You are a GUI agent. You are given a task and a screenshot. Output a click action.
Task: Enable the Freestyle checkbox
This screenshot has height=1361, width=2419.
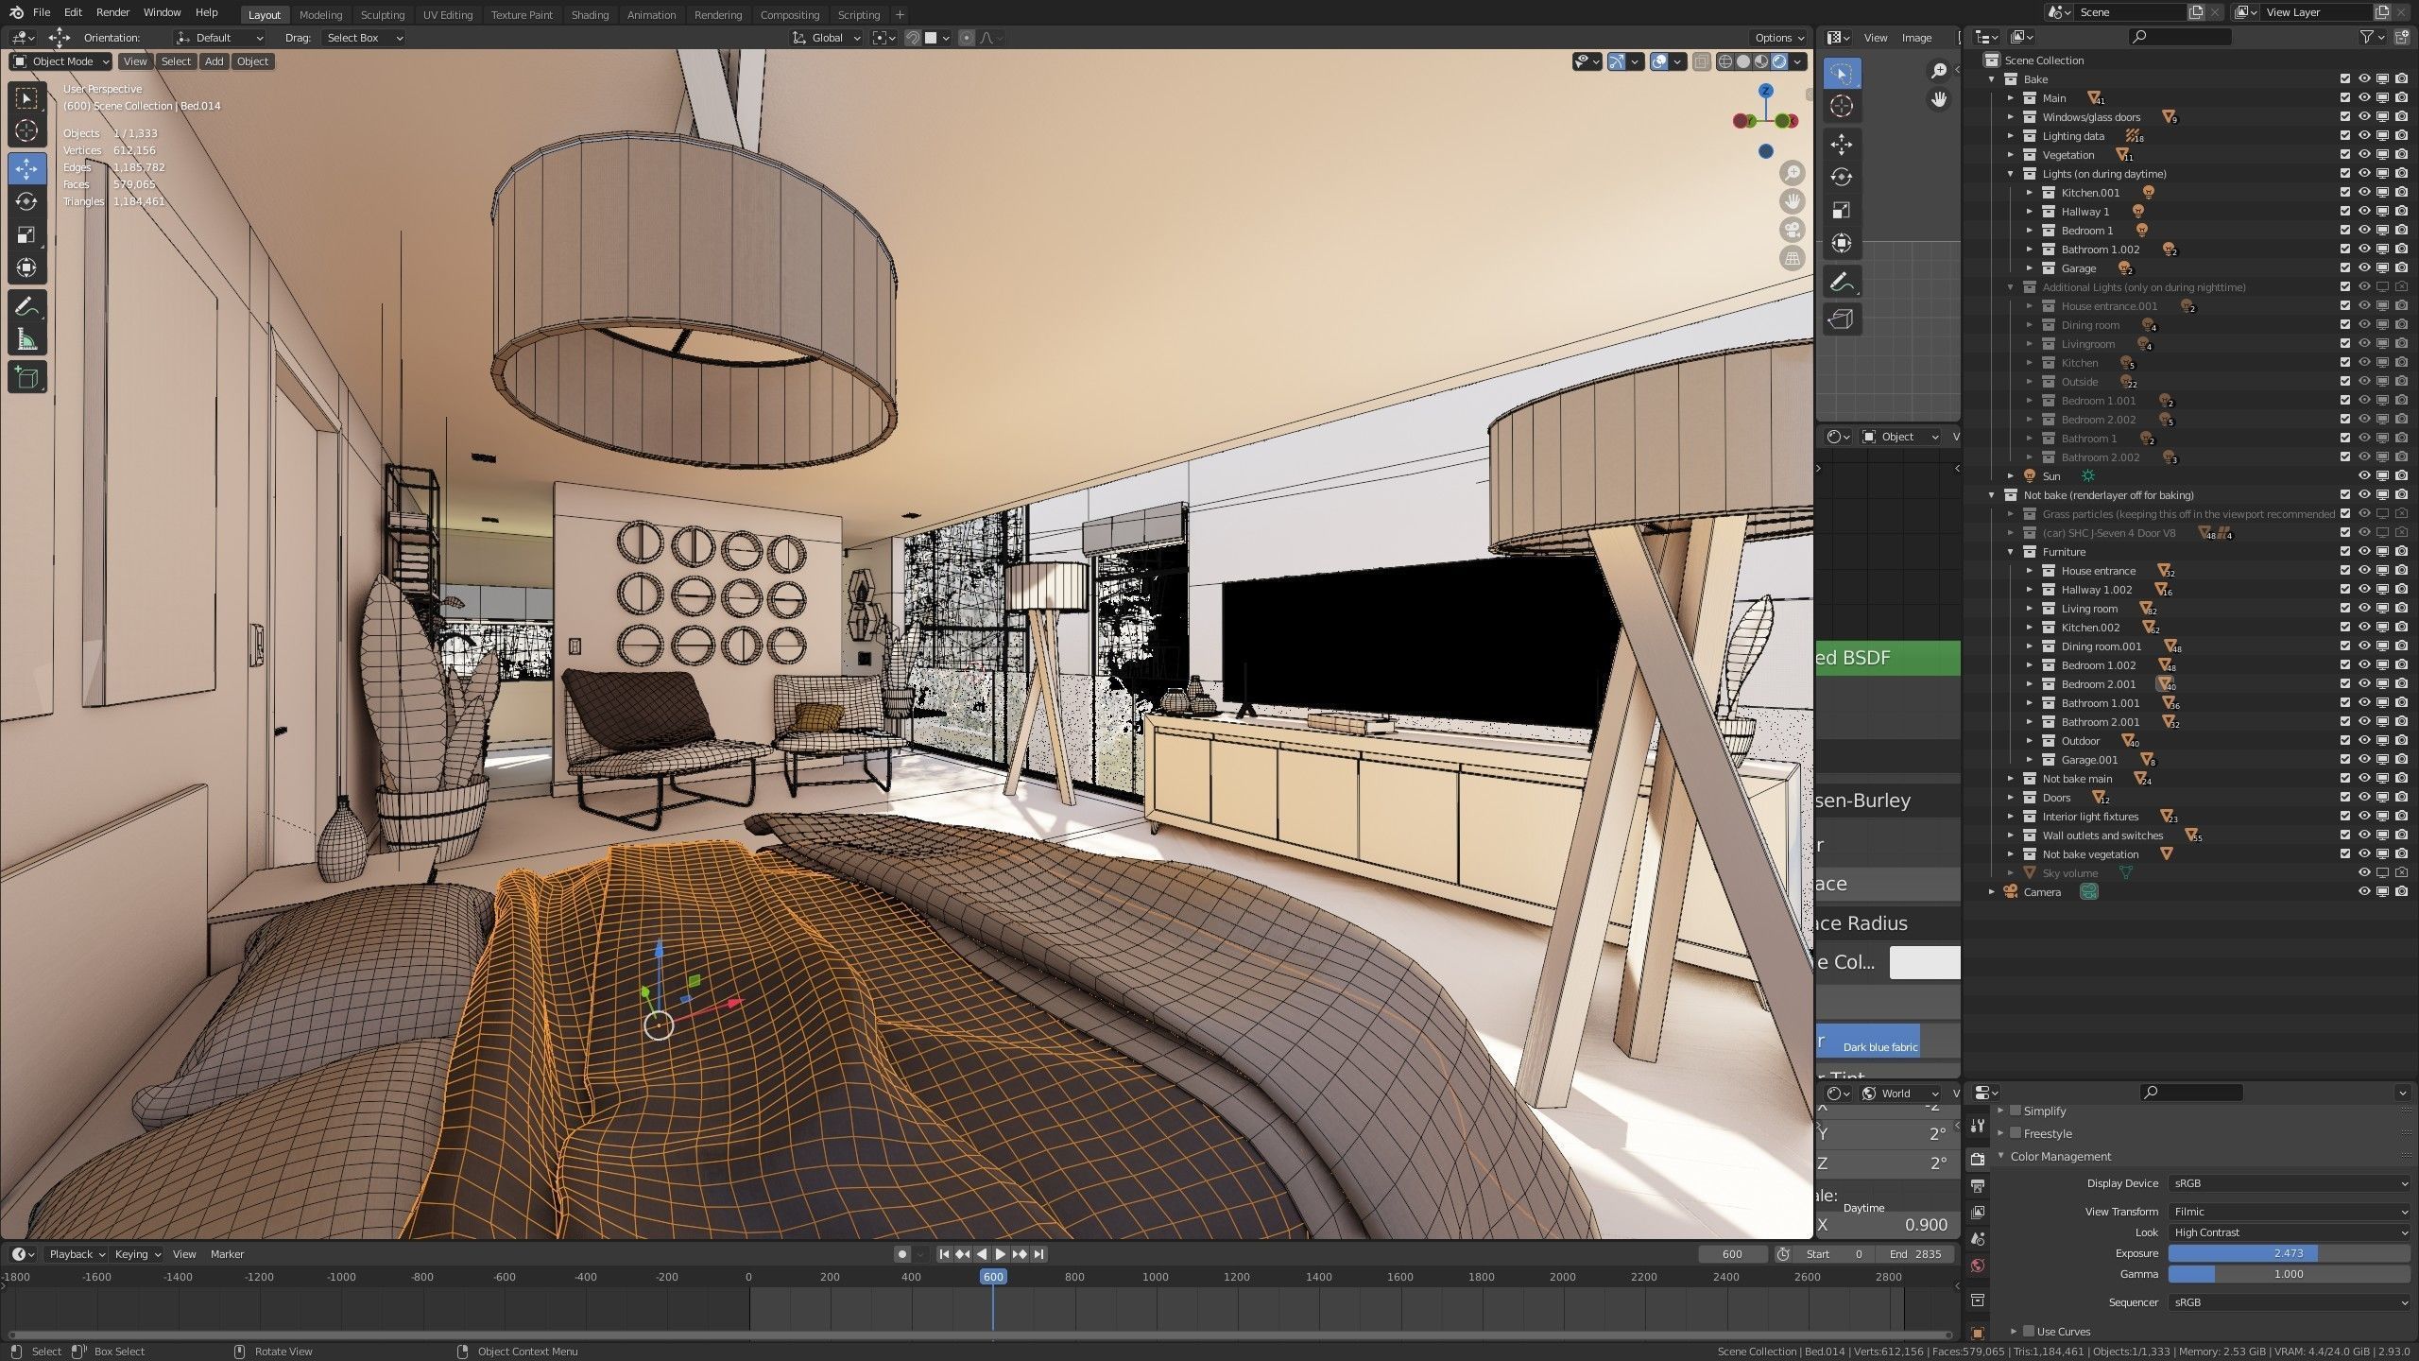pos(2016,1133)
